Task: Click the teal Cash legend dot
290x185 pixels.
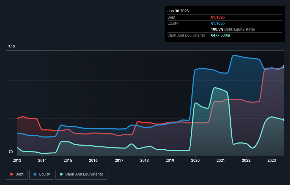Action: 61,174
